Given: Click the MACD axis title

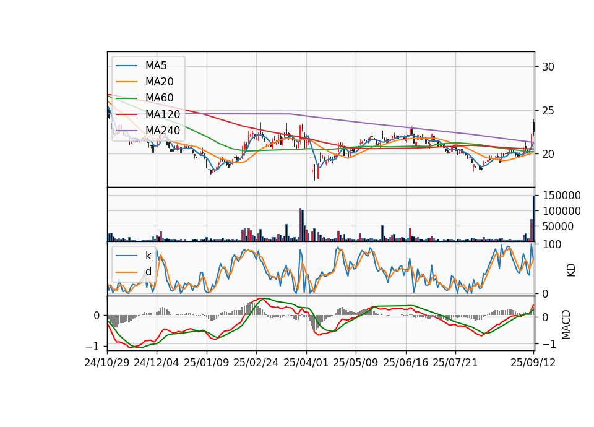Looking at the screenshot, I should coord(566,324).
